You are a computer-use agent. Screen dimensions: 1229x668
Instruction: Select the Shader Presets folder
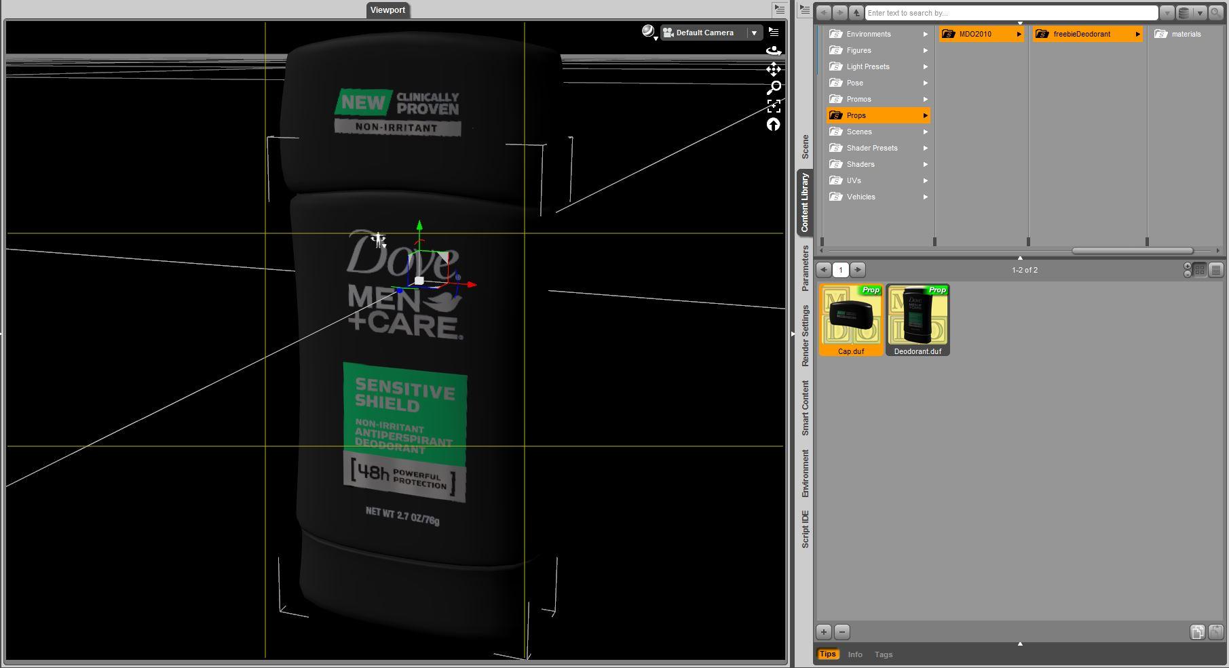tap(878, 148)
